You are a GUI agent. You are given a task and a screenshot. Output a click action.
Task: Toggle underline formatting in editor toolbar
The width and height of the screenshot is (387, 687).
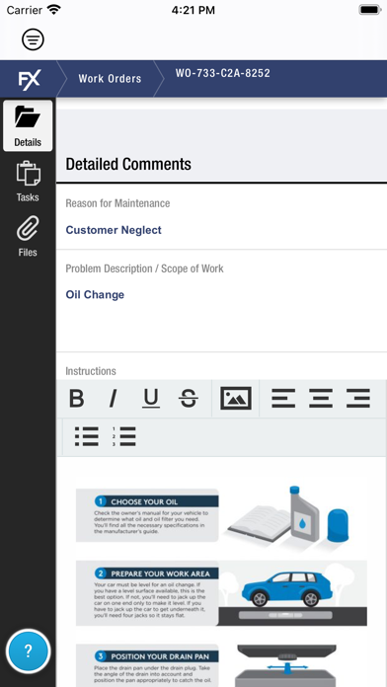[151, 399]
